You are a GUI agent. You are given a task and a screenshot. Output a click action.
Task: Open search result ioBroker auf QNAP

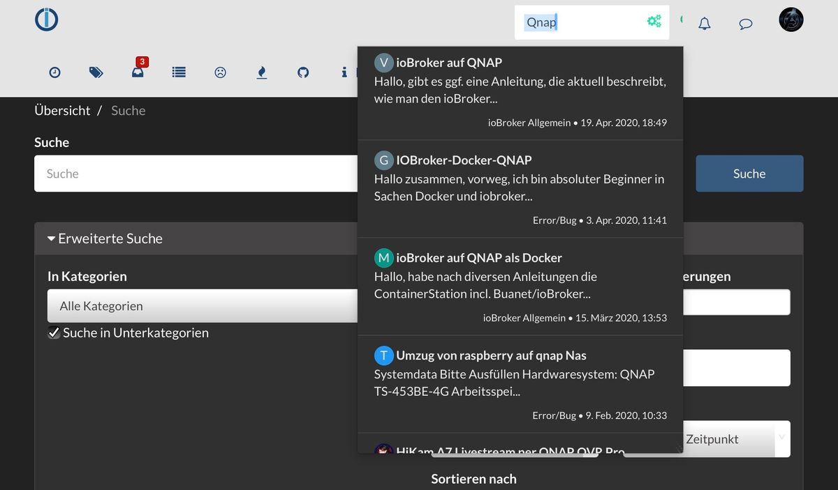click(449, 63)
